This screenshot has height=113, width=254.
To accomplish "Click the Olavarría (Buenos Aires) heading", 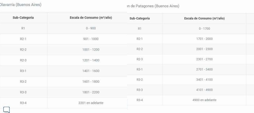I will coord(20,5).
